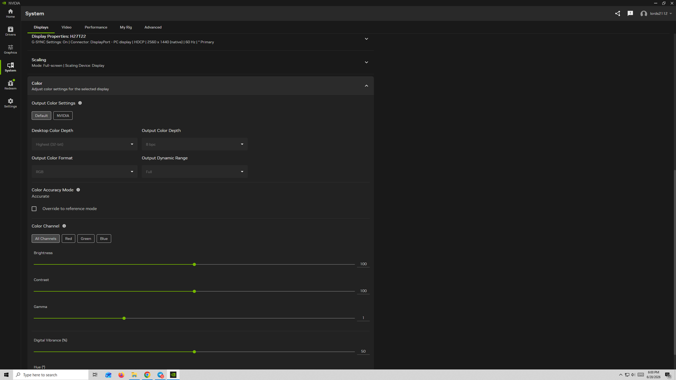Click the Digital Vibrance slider handle

(194, 351)
